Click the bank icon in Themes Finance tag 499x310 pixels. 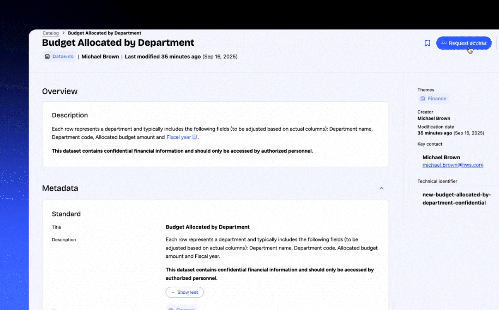pyautogui.click(x=423, y=99)
